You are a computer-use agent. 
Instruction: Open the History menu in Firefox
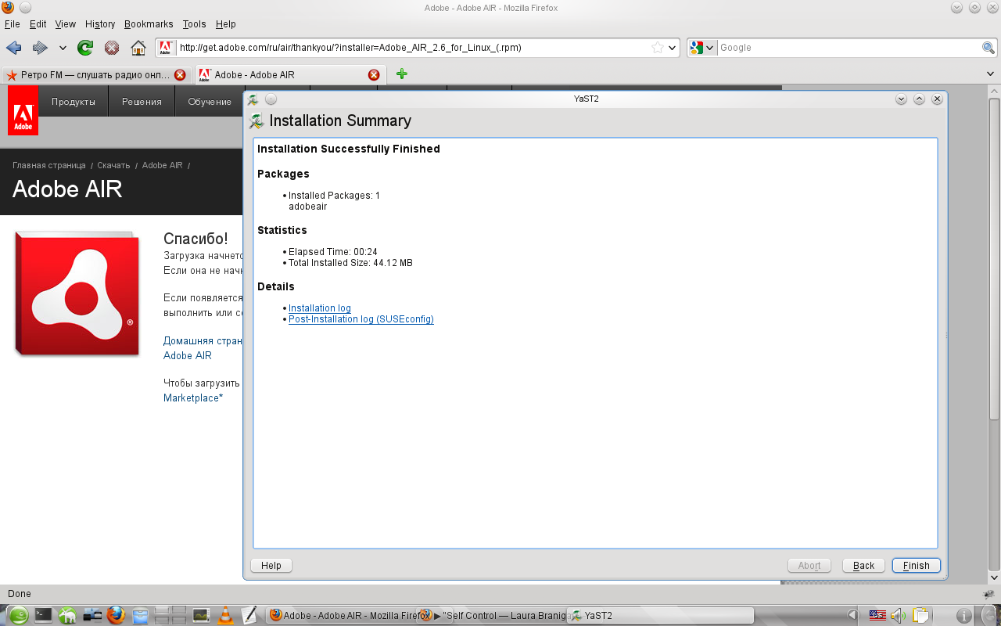[100, 24]
